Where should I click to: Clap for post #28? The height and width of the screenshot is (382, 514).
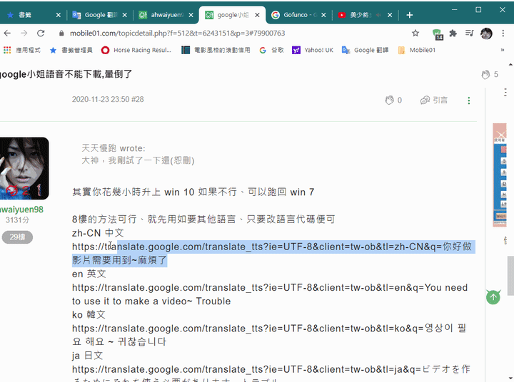click(393, 100)
